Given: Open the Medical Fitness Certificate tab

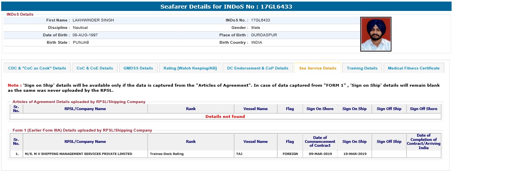Looking at the screenshot, I should click(414, 68).
